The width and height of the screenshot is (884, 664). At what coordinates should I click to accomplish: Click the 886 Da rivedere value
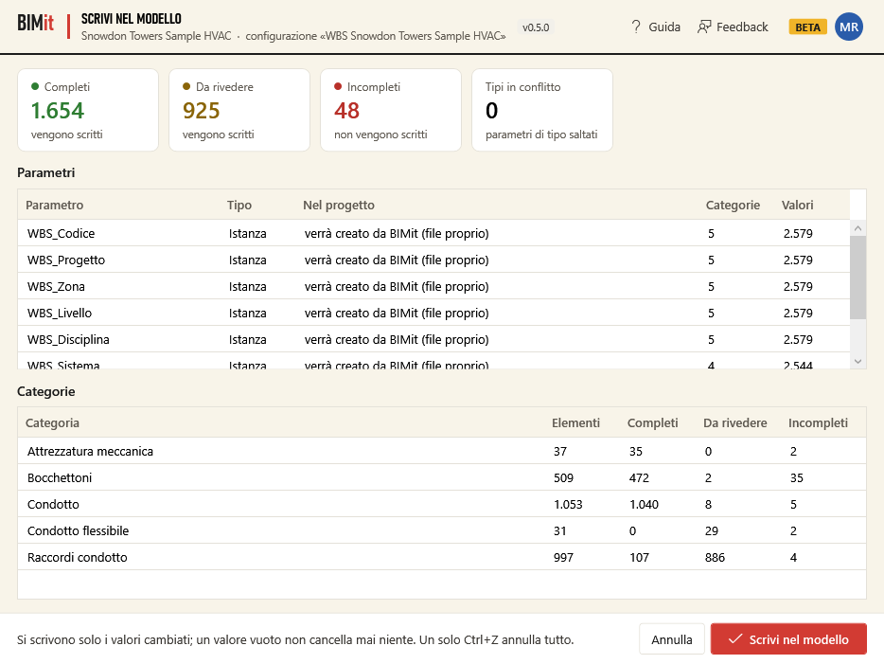click(715, 557)
